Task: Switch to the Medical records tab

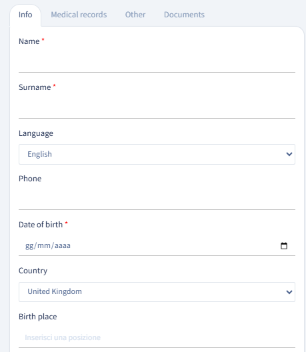Action: click(x=79, y=15)
